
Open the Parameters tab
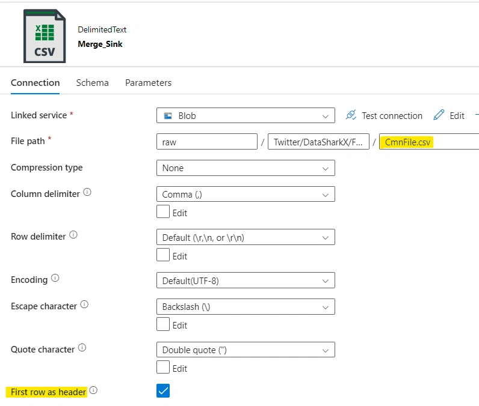pyautogui.click(x=148, y=83)
